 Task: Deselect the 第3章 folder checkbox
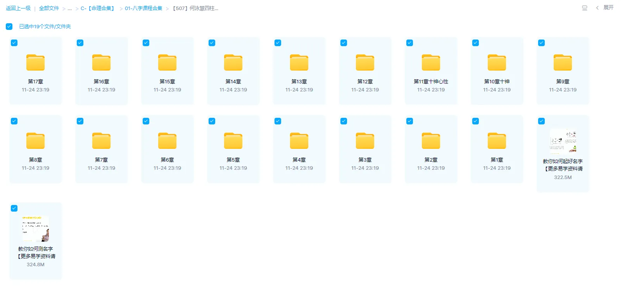click(344, 121)
